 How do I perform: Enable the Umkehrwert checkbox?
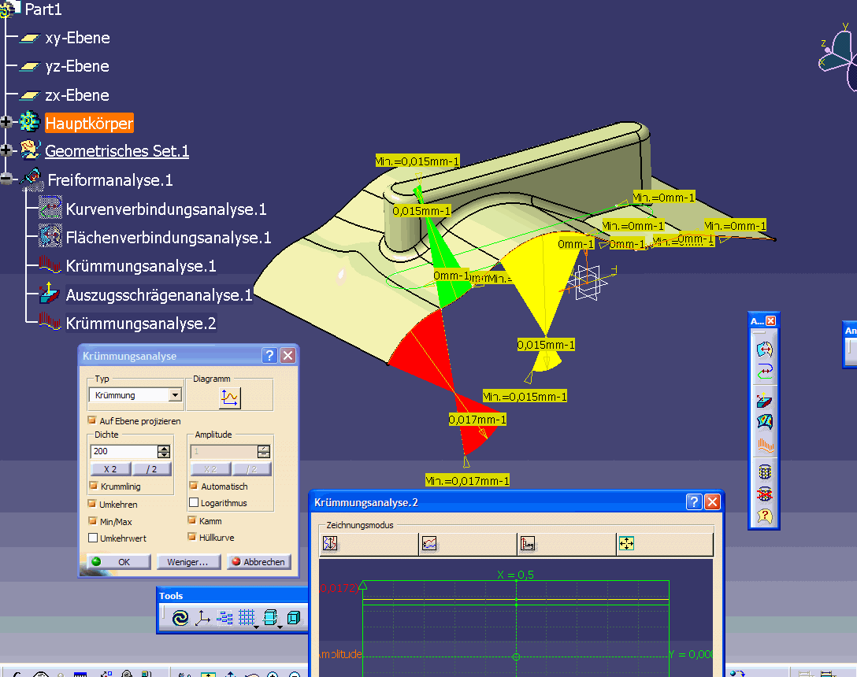[x=93, y=538]
